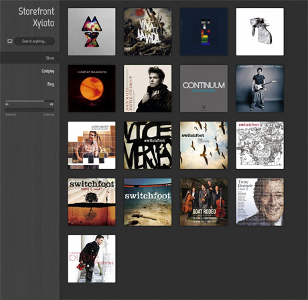
Task: Open Switchfoot album with guitar in sand
Action: (x=148, y=202)
